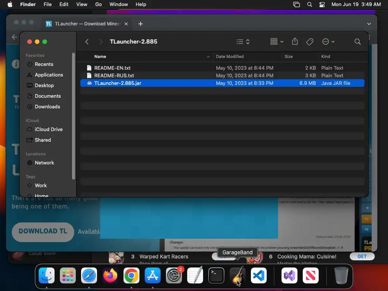Image resolution: width=388 pixels, height=291 pixels.
Task: Launch Safari from the Dock
Action: 89,275
